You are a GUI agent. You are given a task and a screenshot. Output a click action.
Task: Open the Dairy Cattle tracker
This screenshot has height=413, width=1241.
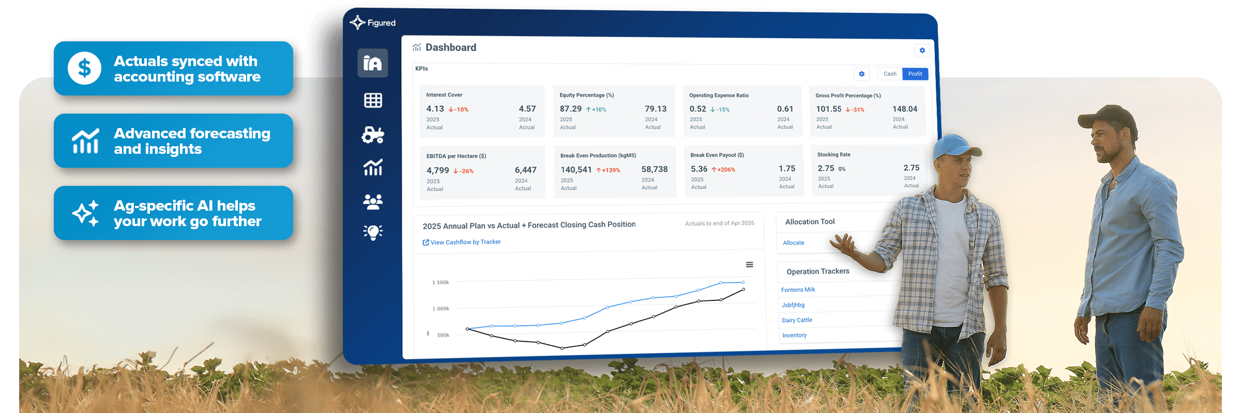pyautogui.click(x=797, y=320)
